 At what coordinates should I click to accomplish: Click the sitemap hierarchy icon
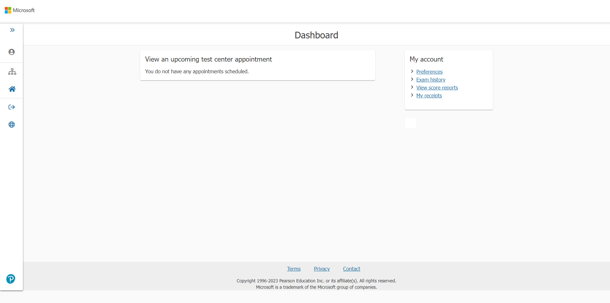(x=12, y=72)
